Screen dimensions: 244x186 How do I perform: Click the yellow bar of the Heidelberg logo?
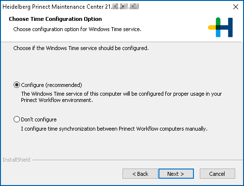pos(212,27)
